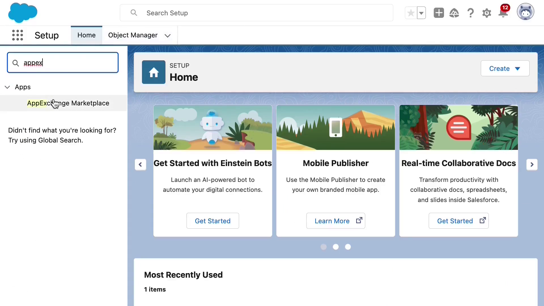Click inside the Search Setup field

pos(256,13)
